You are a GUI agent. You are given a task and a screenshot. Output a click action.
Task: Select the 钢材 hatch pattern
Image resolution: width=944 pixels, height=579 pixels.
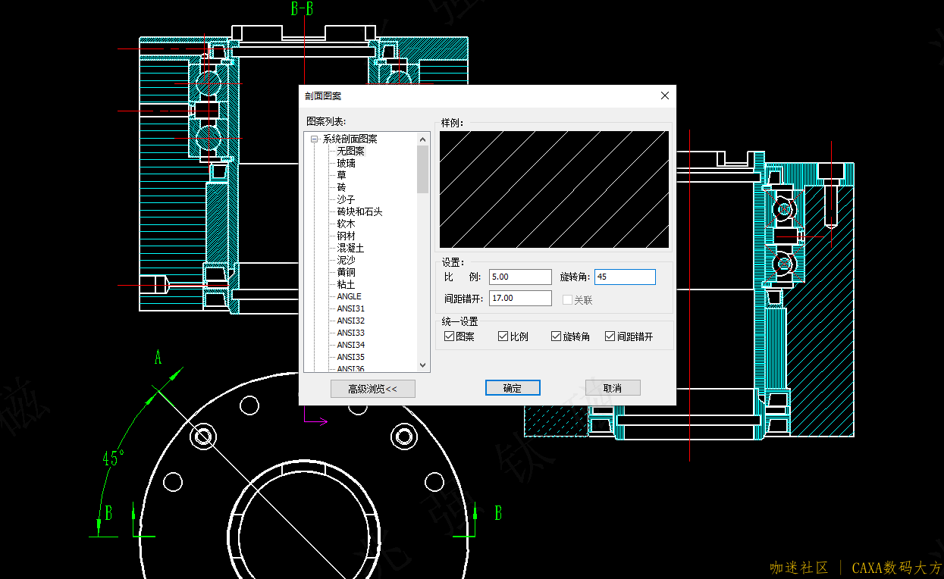click(x=346, y=236)
